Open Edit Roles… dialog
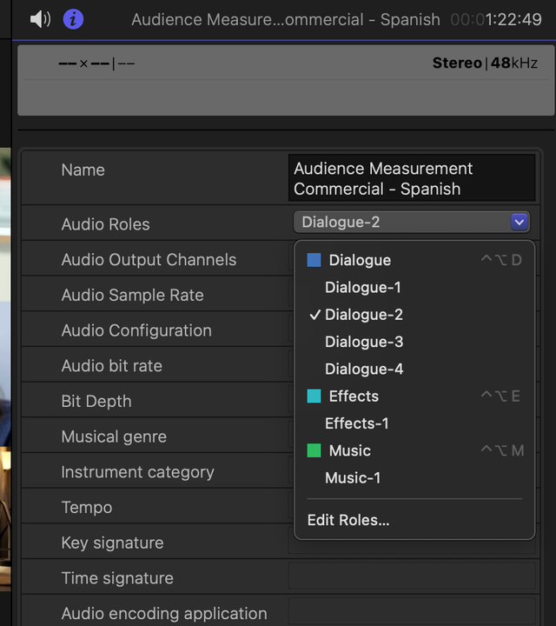556x626 pixels. click(x=348, y=520)
